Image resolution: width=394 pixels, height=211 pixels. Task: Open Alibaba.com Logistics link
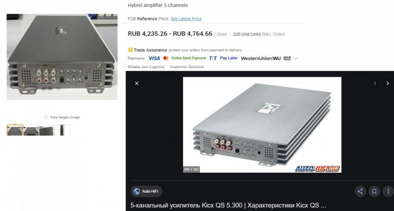tap(146, 67)
